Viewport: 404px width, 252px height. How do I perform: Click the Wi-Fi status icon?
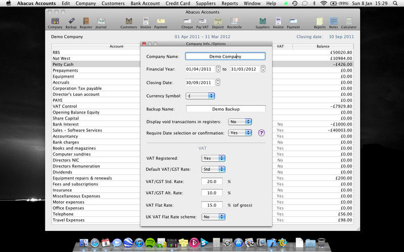tap(324, 4)
